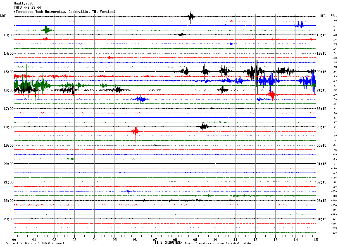
Task: Click the 15:00 CDT time label
Action: 8,72
